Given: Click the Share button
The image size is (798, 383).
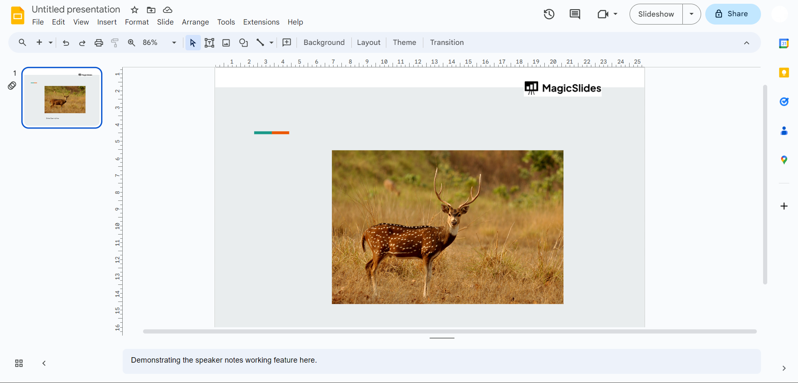Looking at the screenshot, I should [x=733, y=14].
